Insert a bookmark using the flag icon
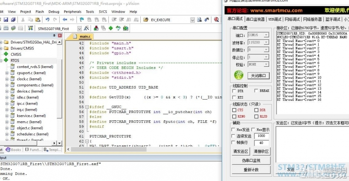Image resolution: width=349 pixels, height=181 pixels. [x=82, y=20]
